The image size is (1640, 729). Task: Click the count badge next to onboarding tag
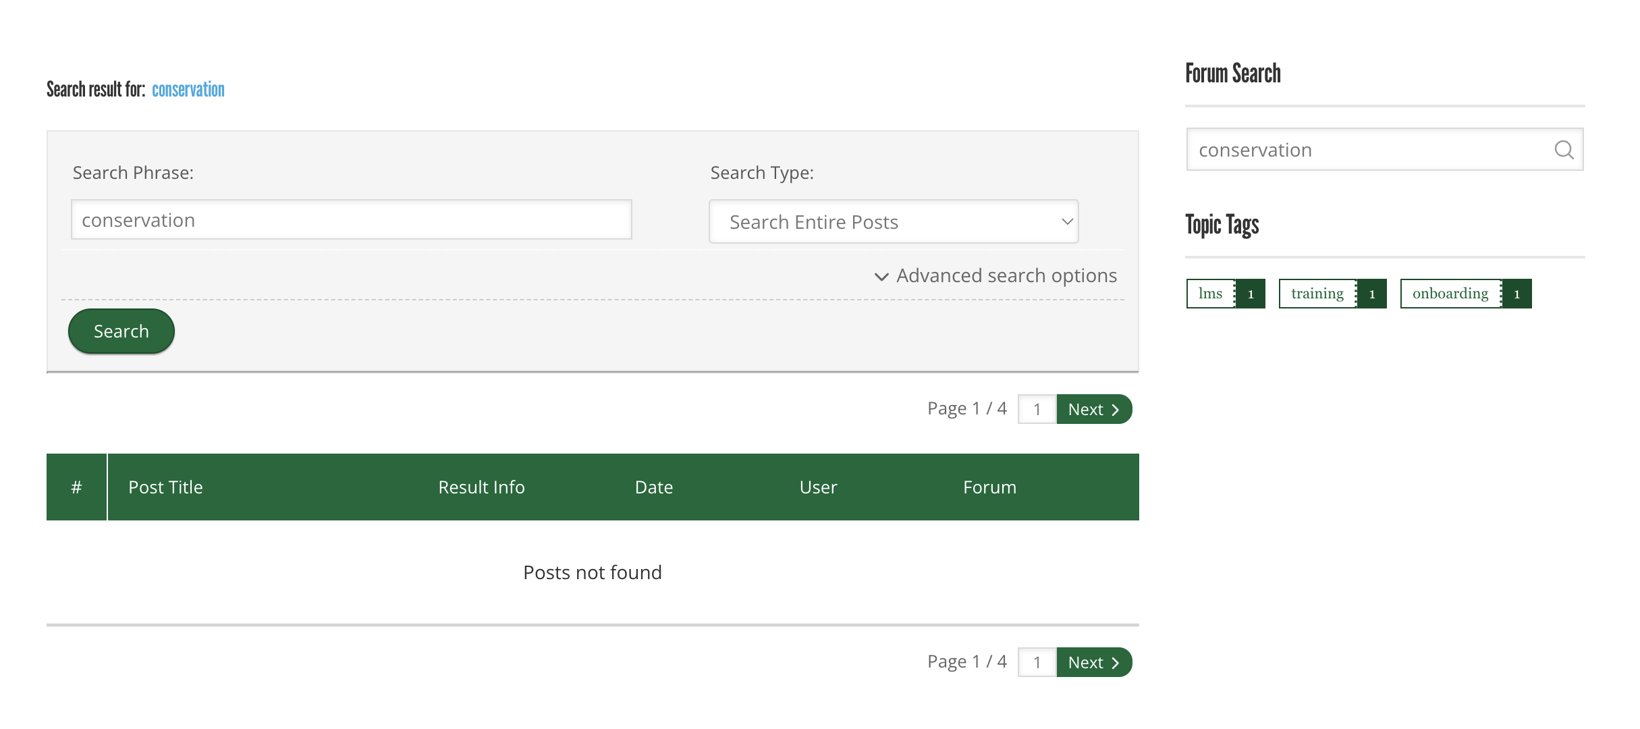coord(1516,294)
